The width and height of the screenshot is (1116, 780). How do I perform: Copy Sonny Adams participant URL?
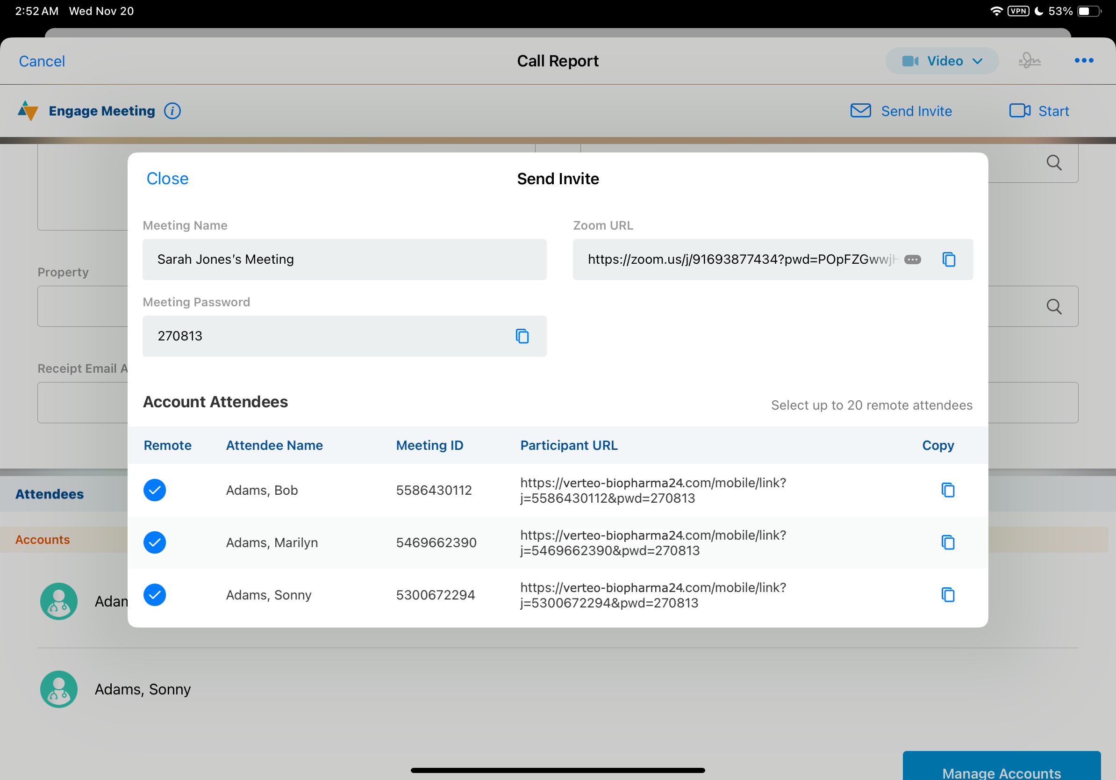pos(947,595)
